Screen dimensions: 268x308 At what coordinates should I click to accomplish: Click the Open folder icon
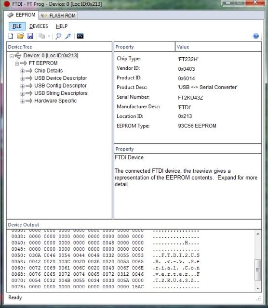[x=20, y=36]
